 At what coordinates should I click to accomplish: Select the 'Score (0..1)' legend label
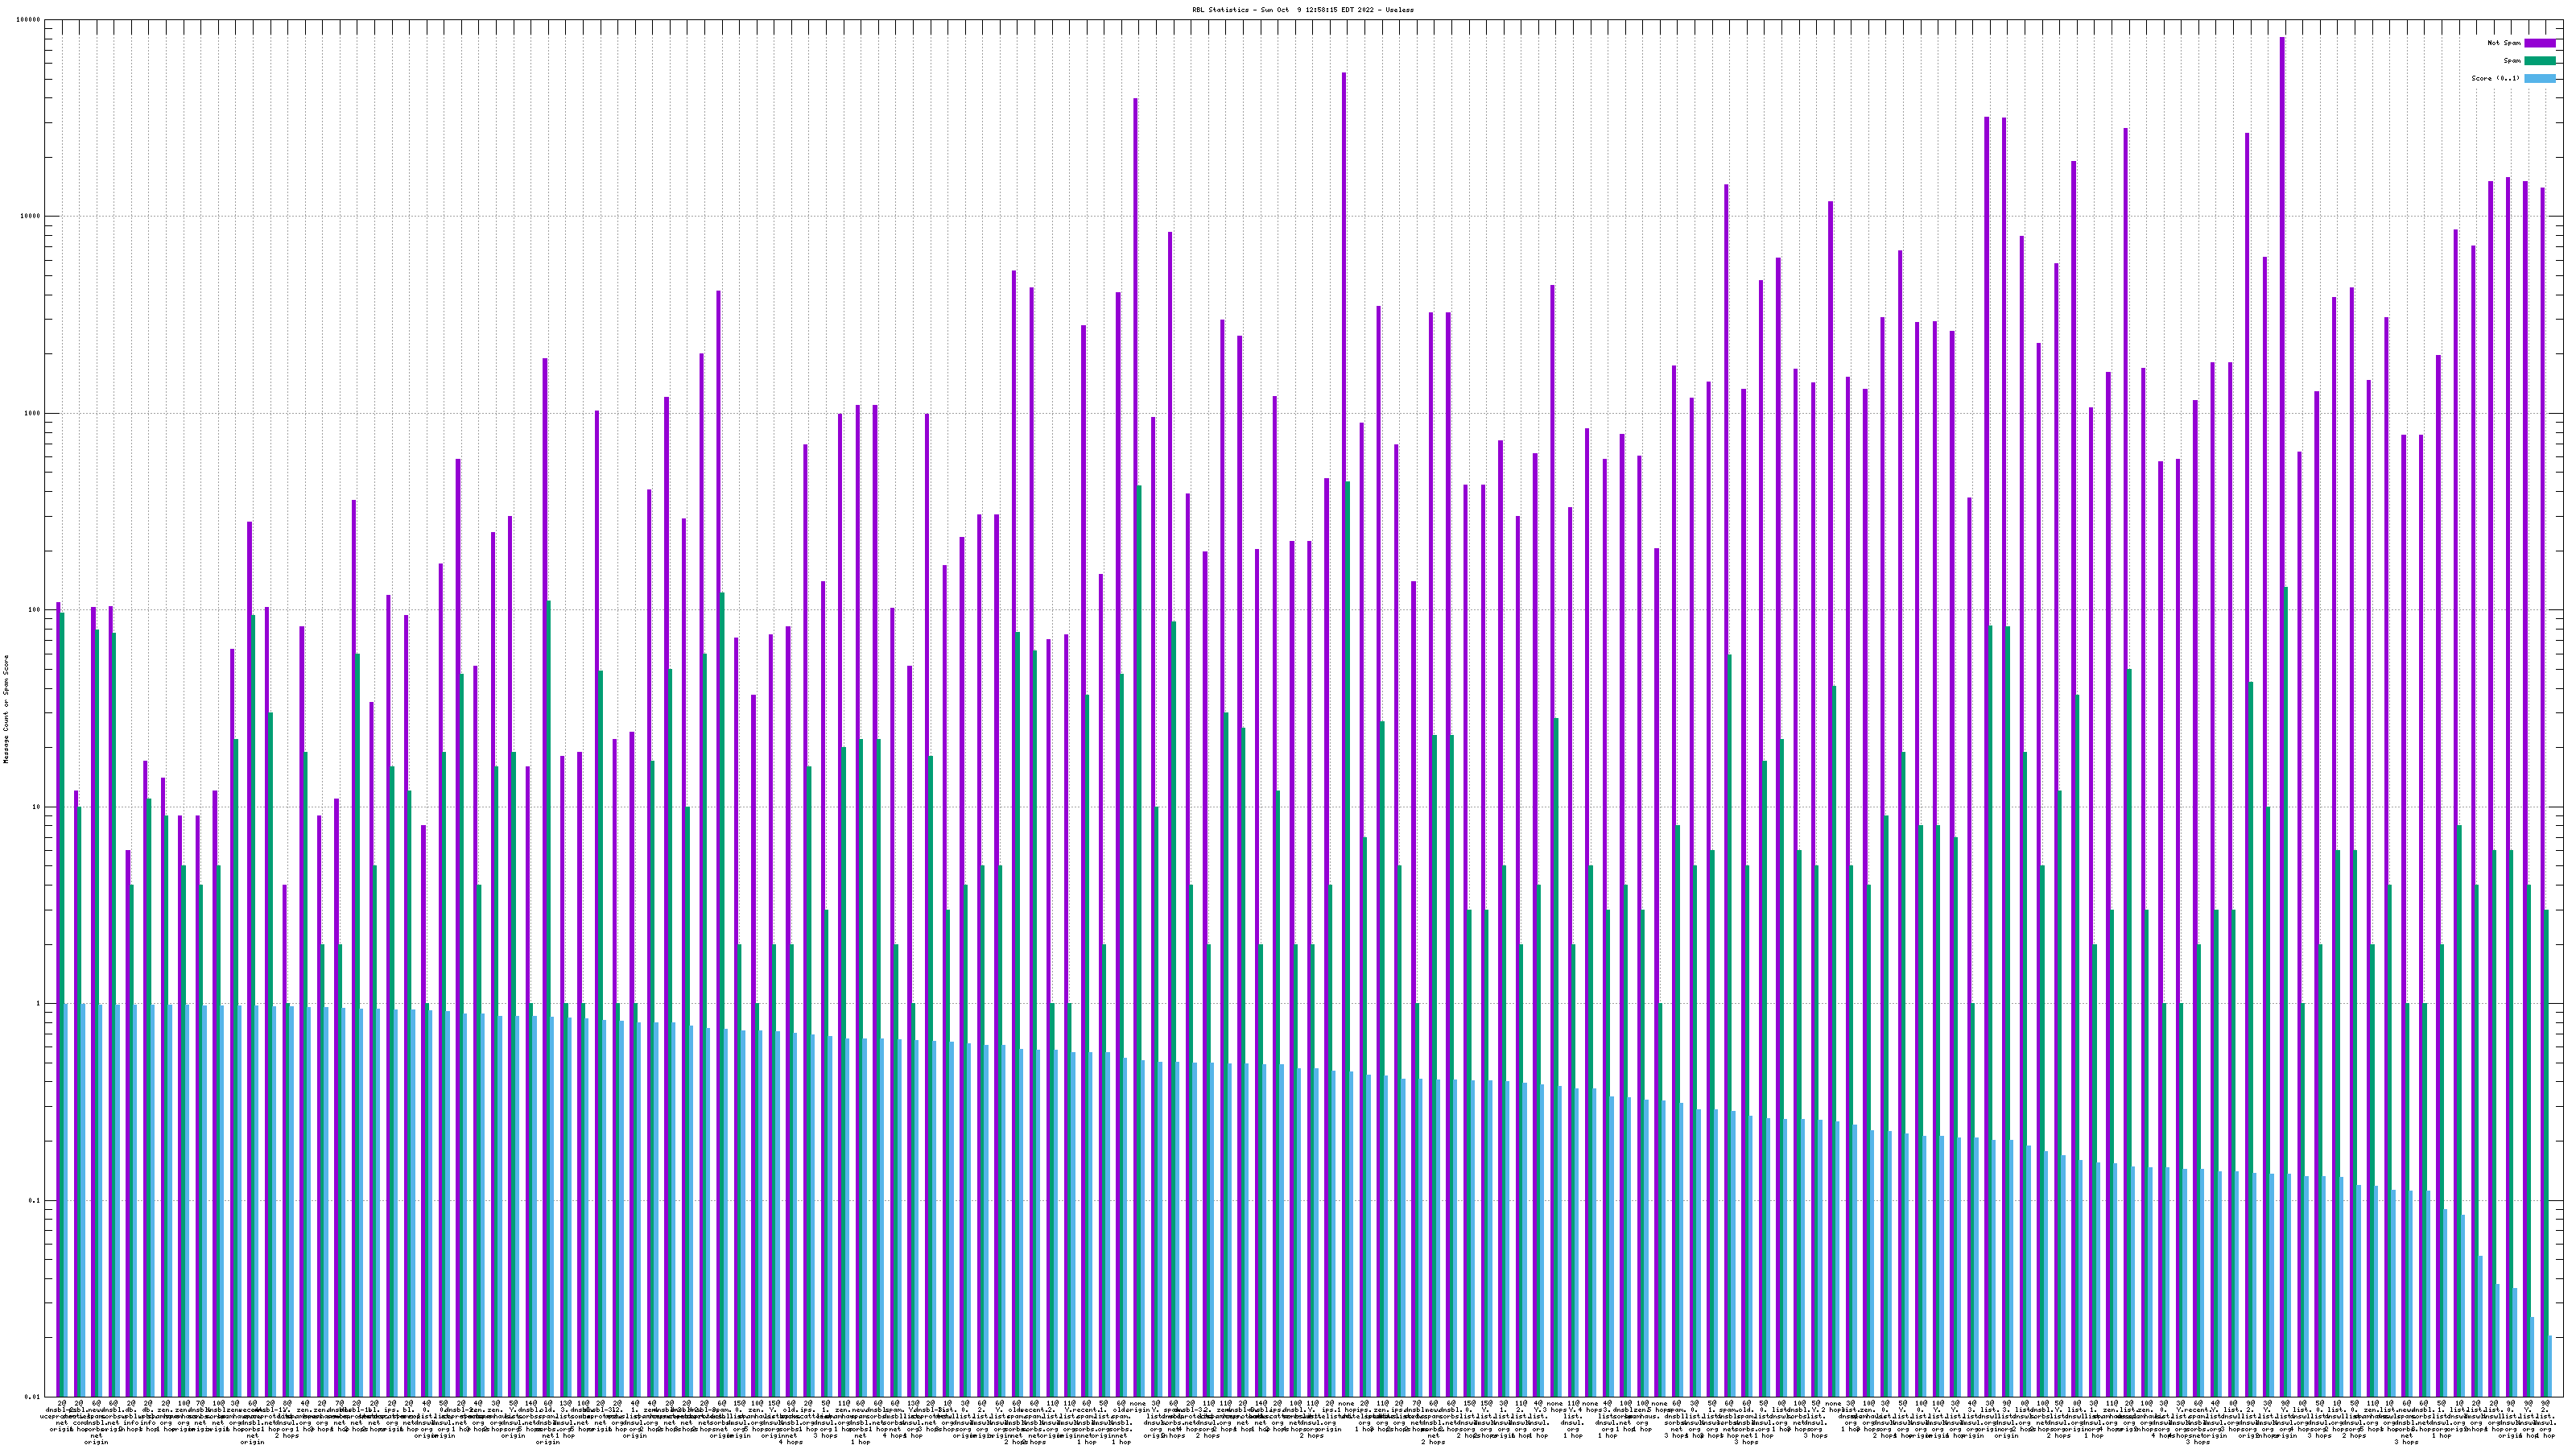click(2497, 78)
